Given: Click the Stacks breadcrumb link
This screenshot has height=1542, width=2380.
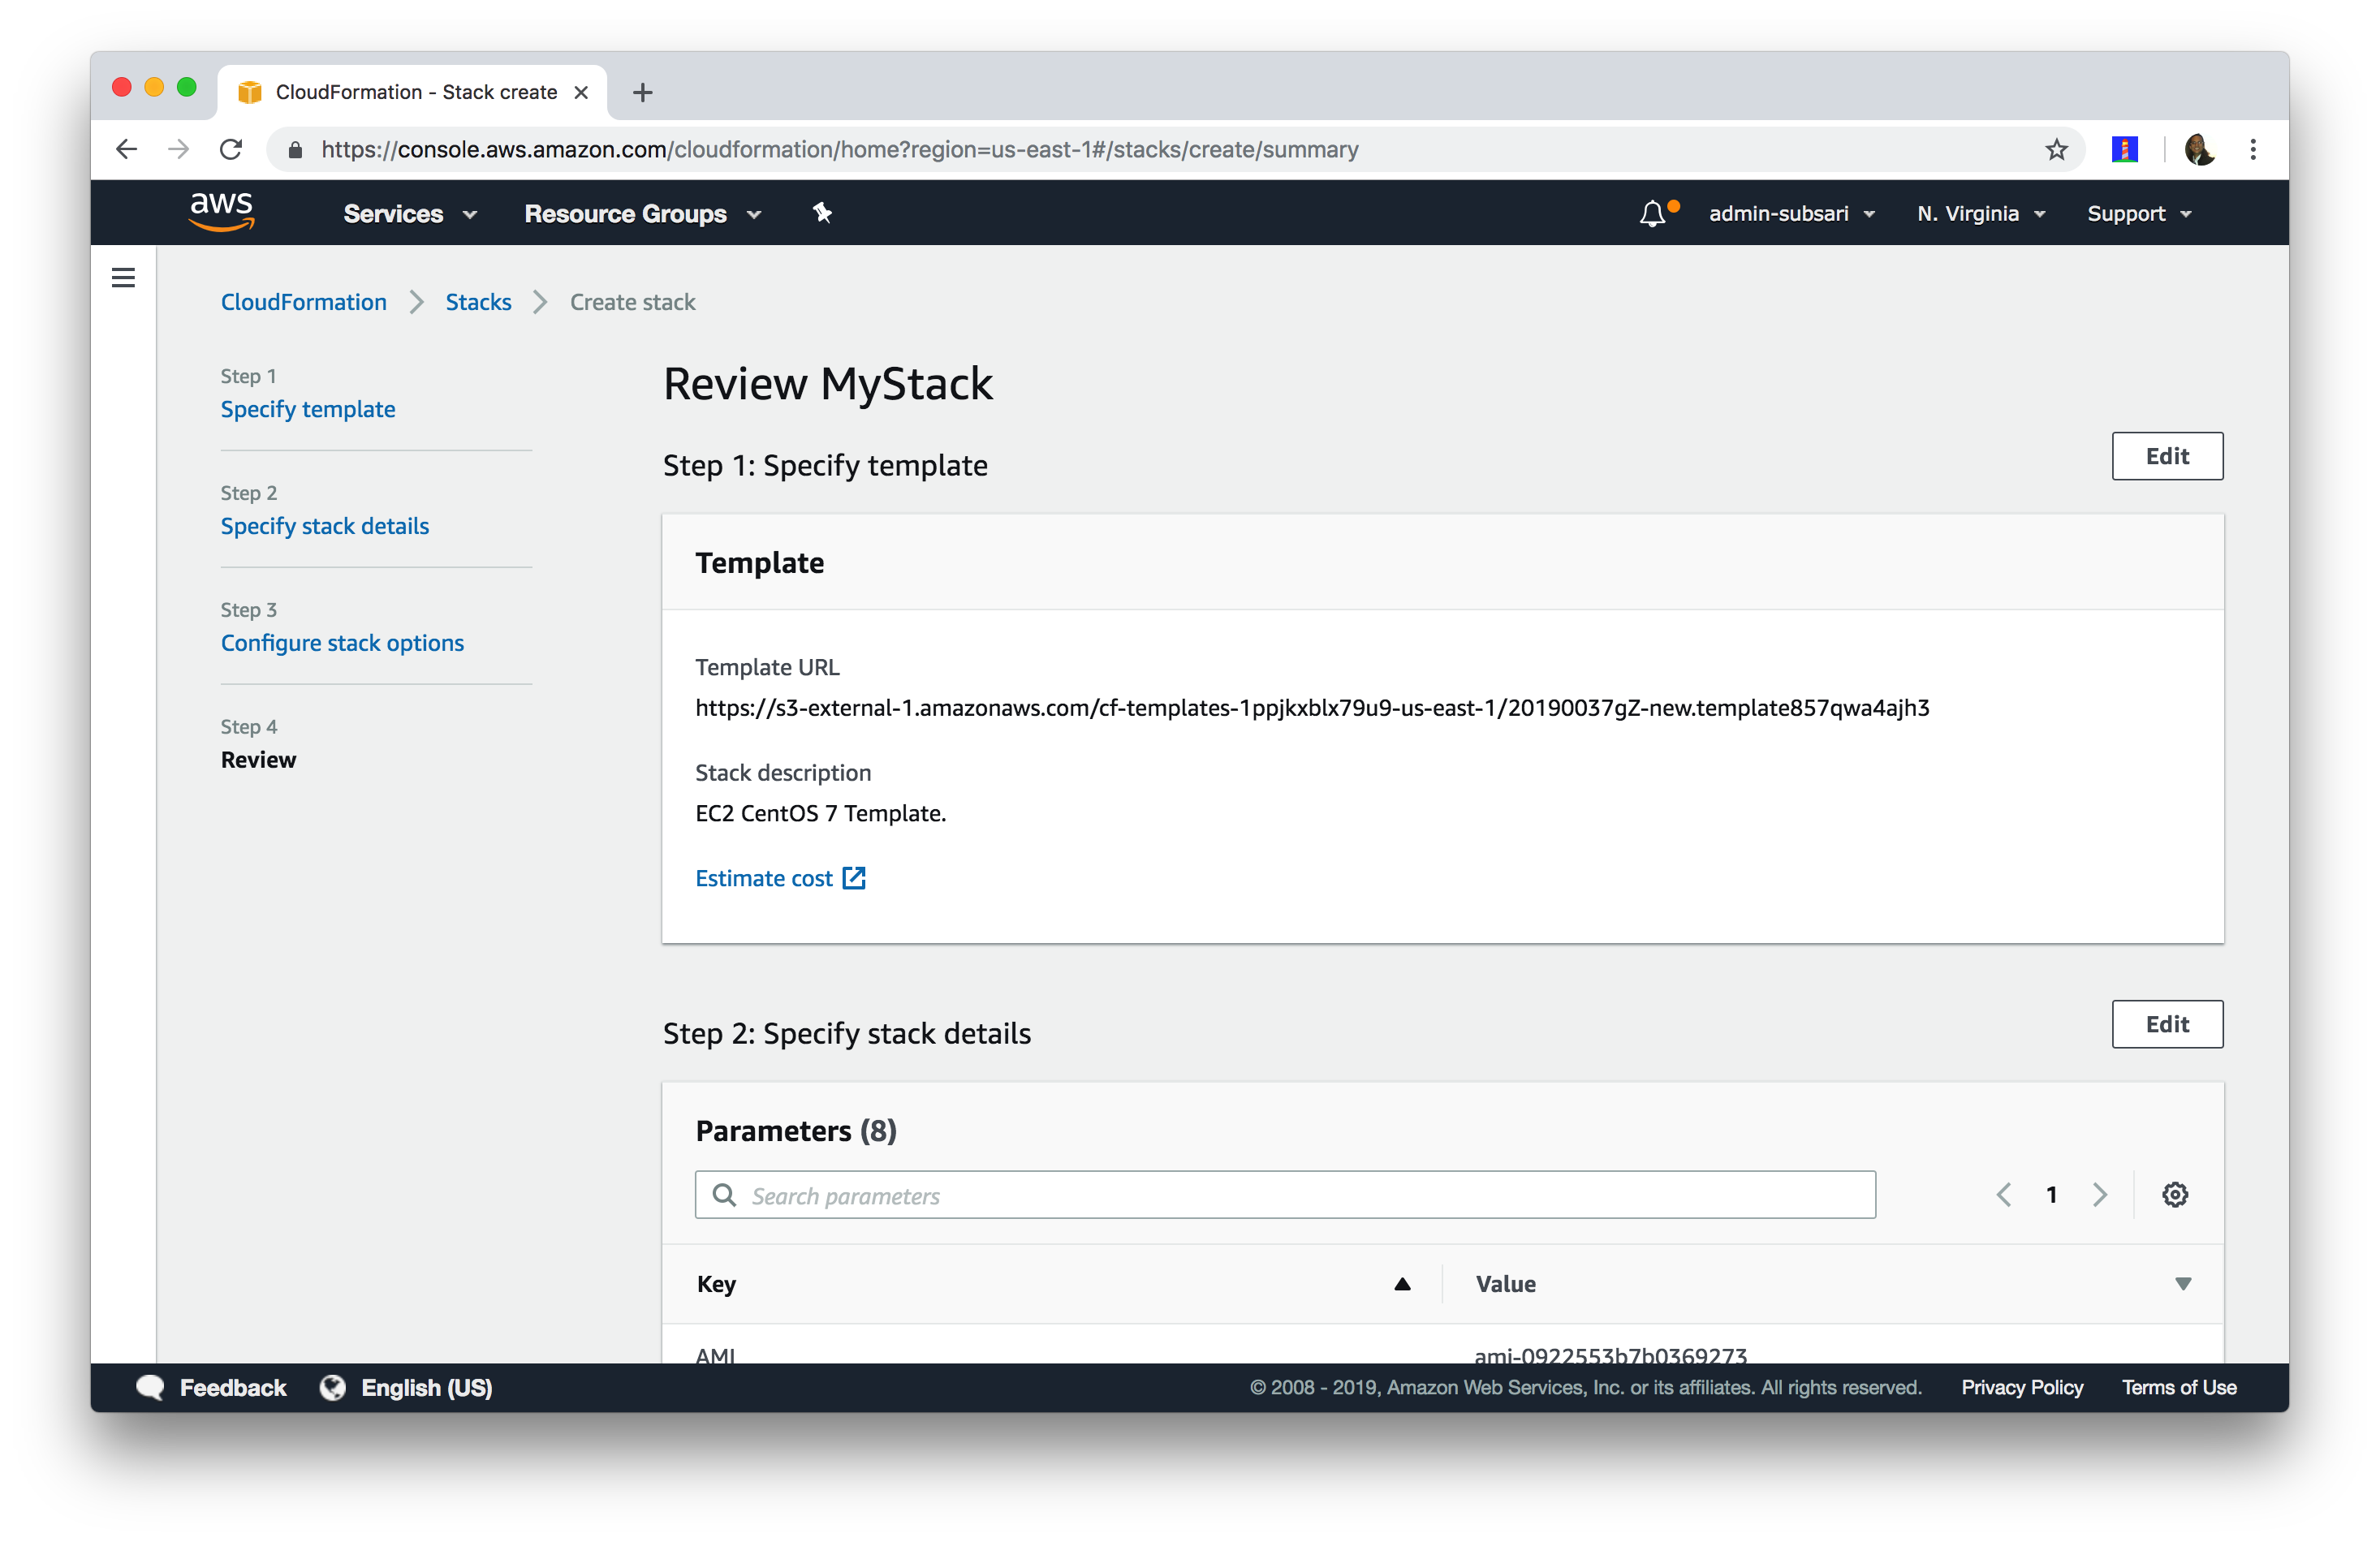Looking at the screenshot, I should [477, 302].
